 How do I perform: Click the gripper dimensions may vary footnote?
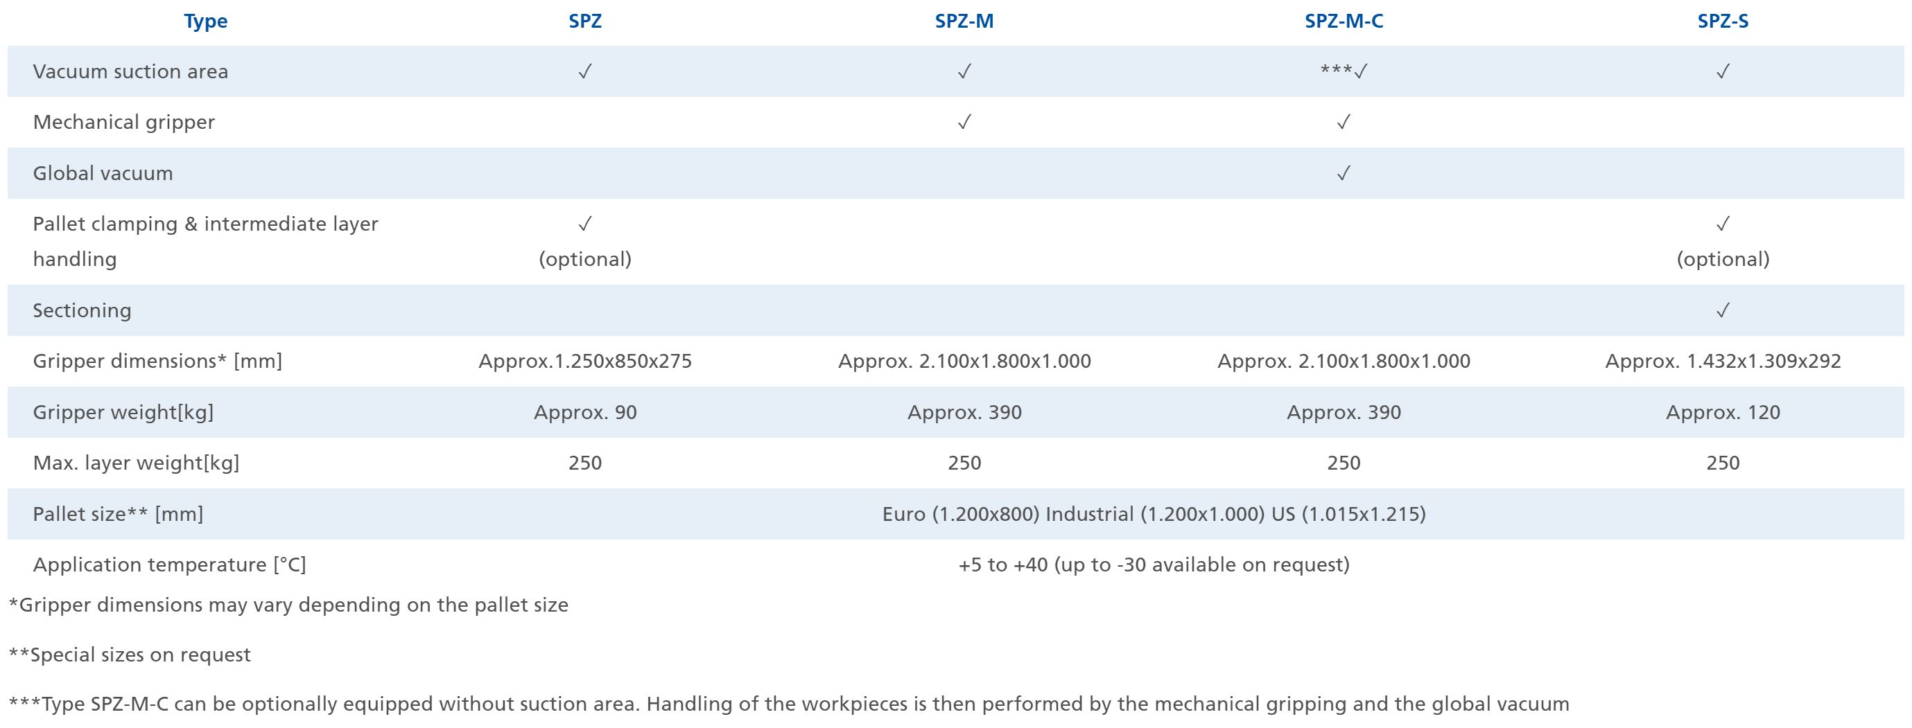coord(288,605)
